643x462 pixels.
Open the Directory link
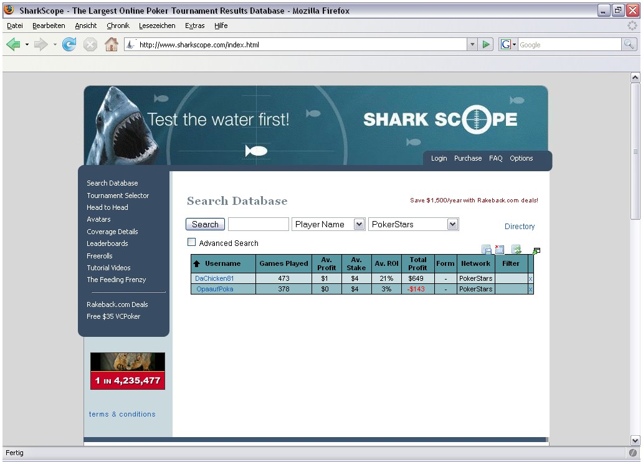[x=520, y=226]
